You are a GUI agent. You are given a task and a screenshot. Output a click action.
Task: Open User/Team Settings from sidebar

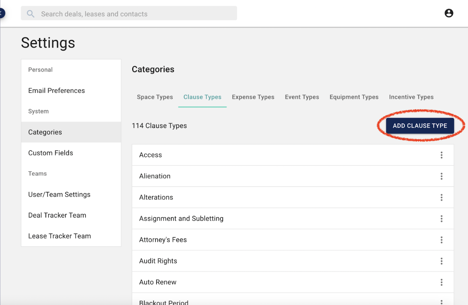[59, 195]
